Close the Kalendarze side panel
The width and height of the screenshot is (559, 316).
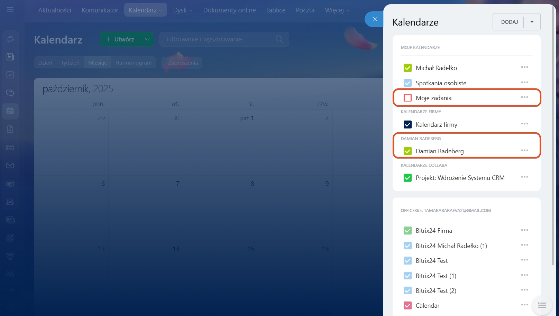[x=375, y=19]
